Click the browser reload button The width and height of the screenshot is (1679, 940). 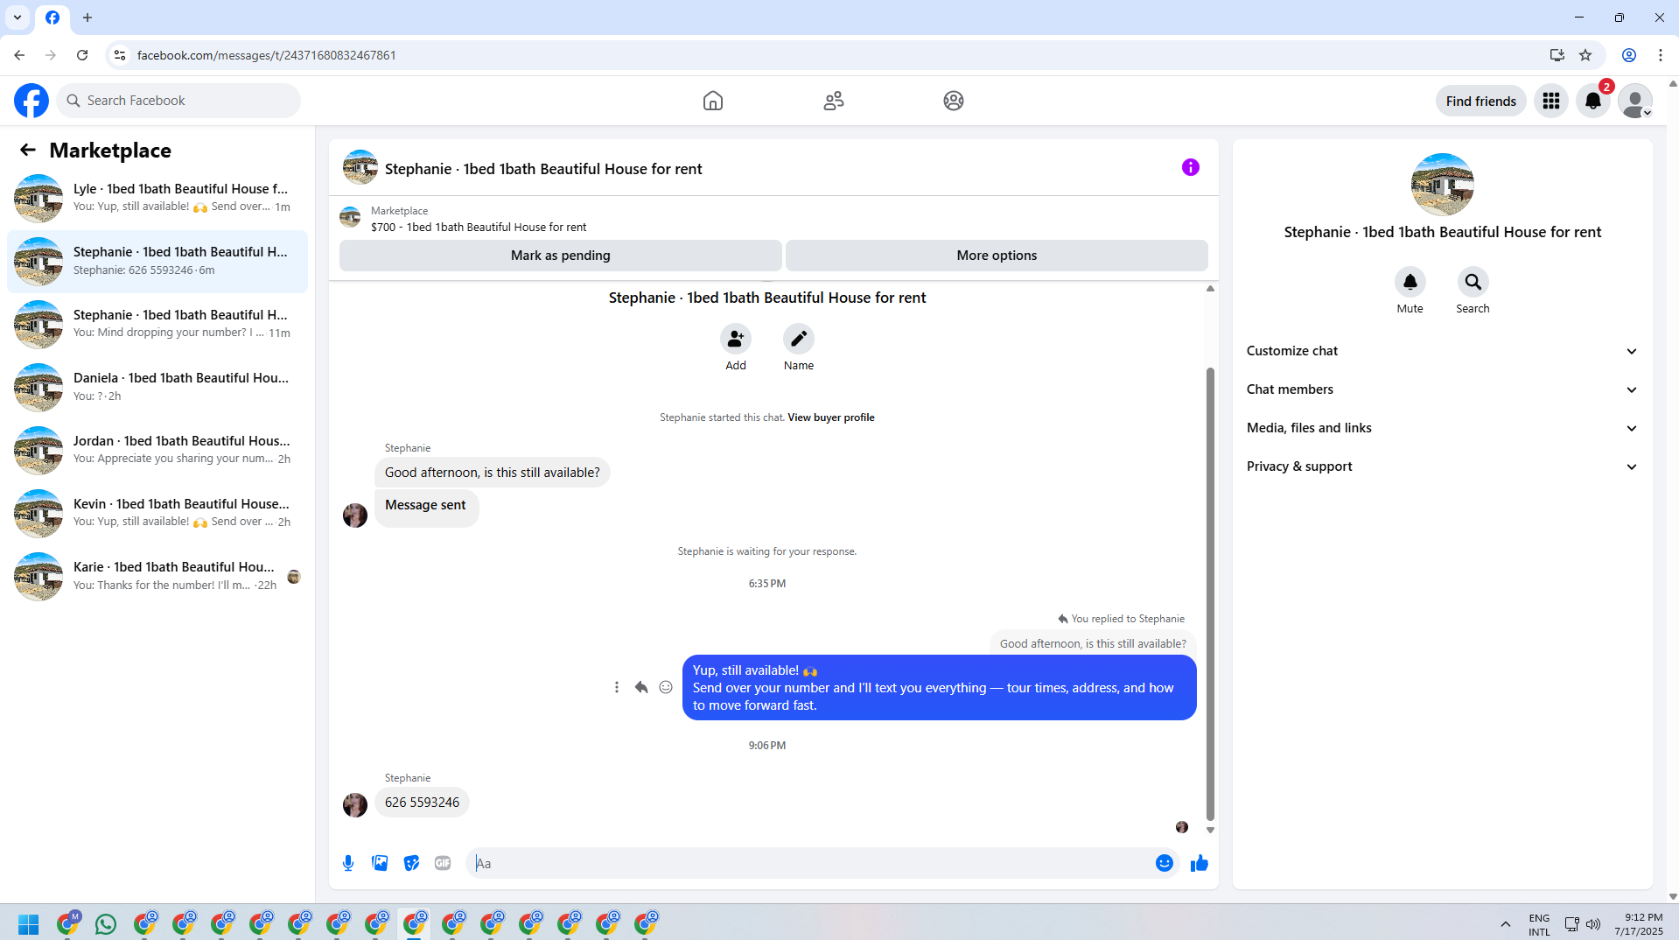click(82, 55)
